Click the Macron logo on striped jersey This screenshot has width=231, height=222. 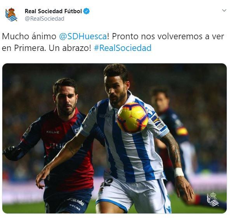point(105,116)
